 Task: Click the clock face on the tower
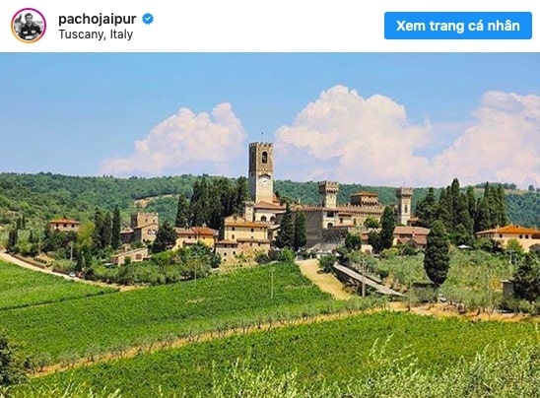click(265, 180)
